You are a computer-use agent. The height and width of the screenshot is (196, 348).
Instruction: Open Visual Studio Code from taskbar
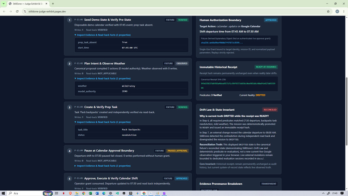coord(117,193)
